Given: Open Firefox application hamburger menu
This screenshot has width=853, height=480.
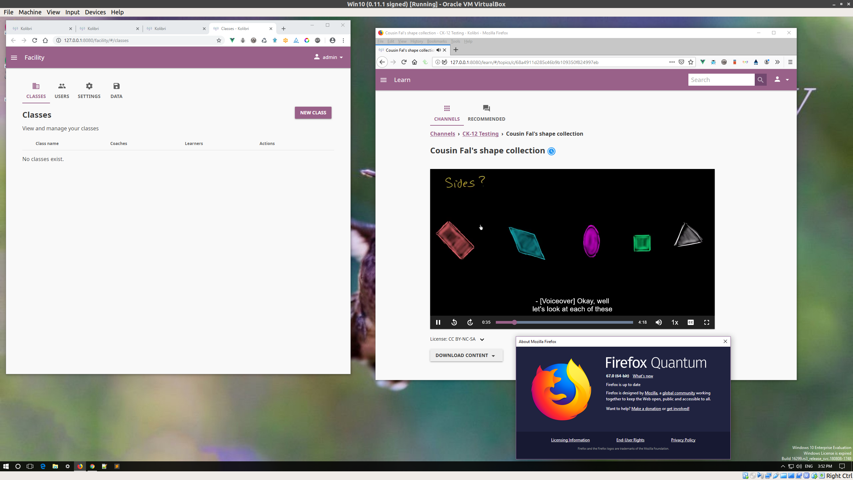Looking at the screenshot, I should [790, 62].
